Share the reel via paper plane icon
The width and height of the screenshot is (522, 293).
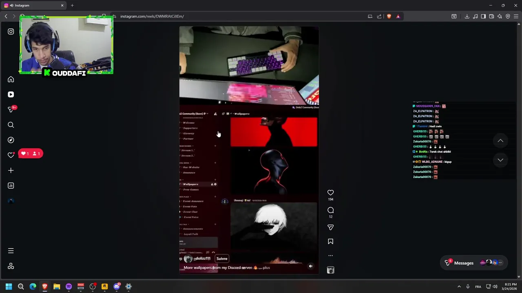pos(330,227)
